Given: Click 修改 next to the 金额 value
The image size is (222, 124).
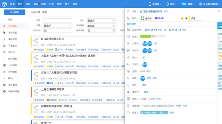Looking at the screenshot, I should 148,71.
